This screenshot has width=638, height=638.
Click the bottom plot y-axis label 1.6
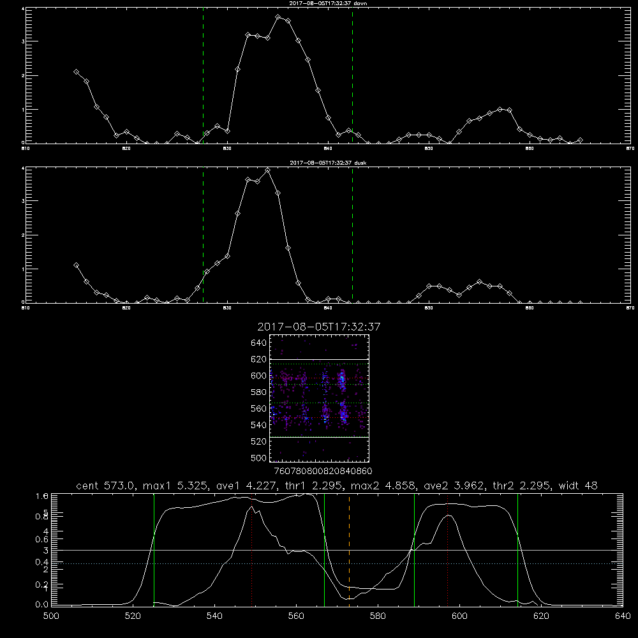point(42,496)
